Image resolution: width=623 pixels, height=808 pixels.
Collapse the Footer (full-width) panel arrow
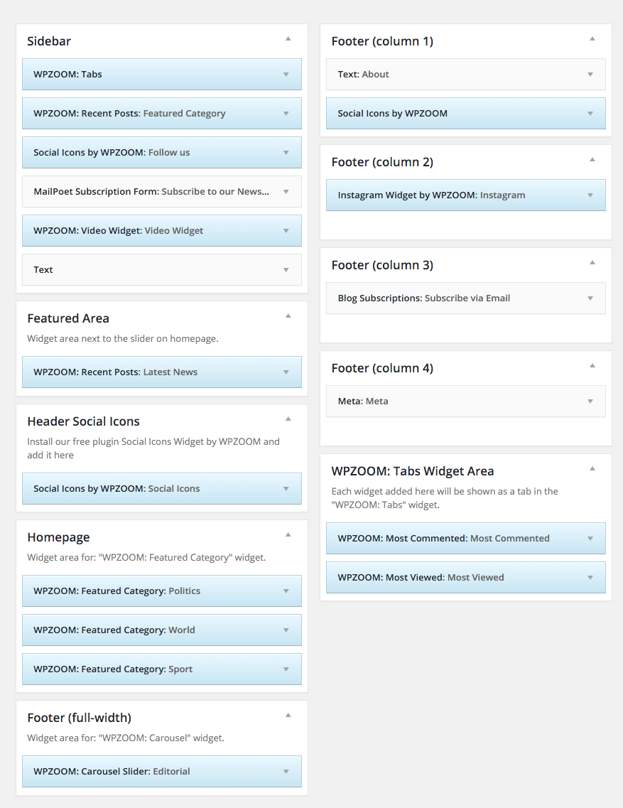pos(288,715)
